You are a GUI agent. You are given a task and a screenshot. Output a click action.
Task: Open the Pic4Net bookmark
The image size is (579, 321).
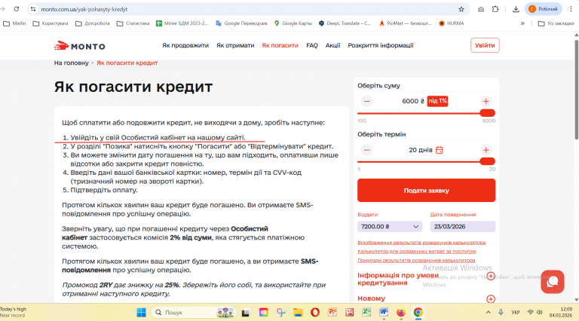tap(405, 23)
